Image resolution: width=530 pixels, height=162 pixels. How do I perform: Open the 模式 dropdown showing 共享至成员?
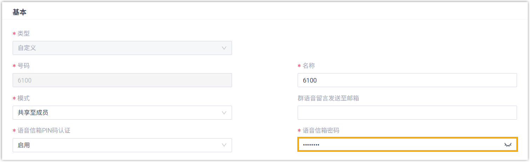(119, 113)
